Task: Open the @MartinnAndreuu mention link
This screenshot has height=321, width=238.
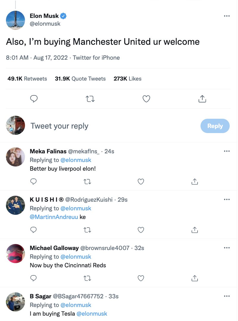Action: [x=54, y=217]
